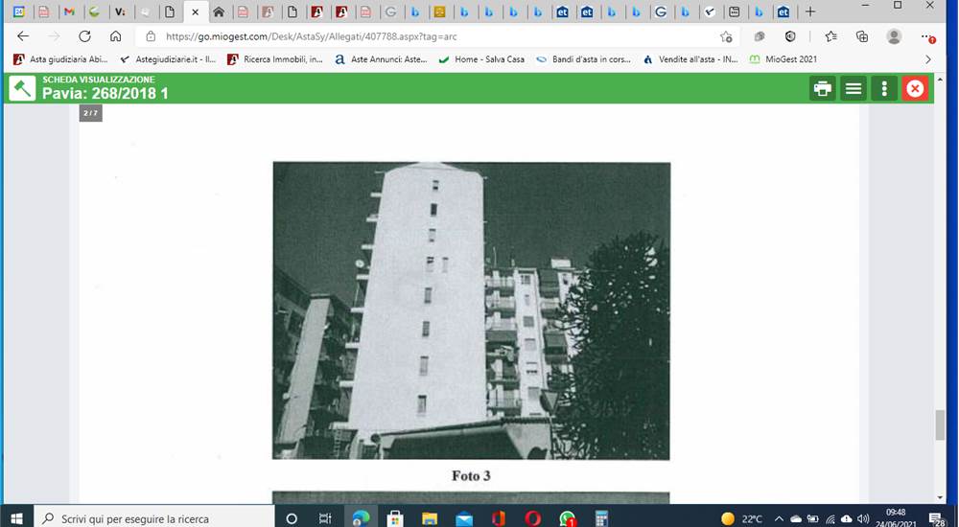Open bookmark Home - Salva Casa
Image resolution: width=959 pixels, height=527 pixels.
[481, 59]
